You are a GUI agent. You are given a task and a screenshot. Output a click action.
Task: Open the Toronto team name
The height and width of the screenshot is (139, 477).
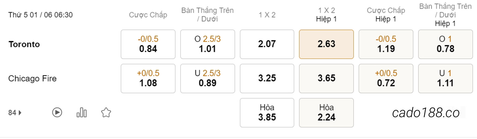click(x=24, y=44)
